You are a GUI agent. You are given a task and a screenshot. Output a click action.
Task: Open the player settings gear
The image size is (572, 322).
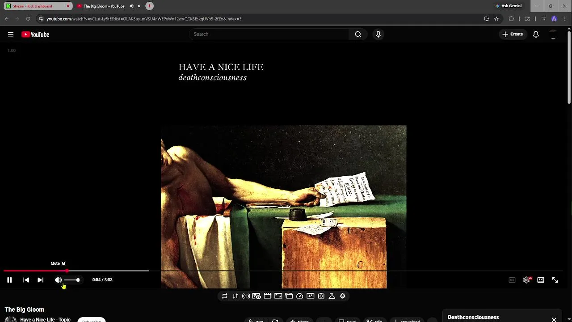[x=526, y=280]
